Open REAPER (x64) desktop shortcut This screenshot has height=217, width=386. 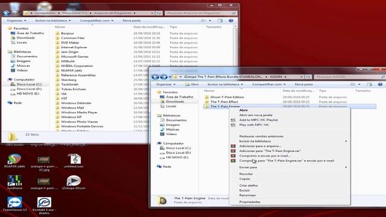[14, 161]
